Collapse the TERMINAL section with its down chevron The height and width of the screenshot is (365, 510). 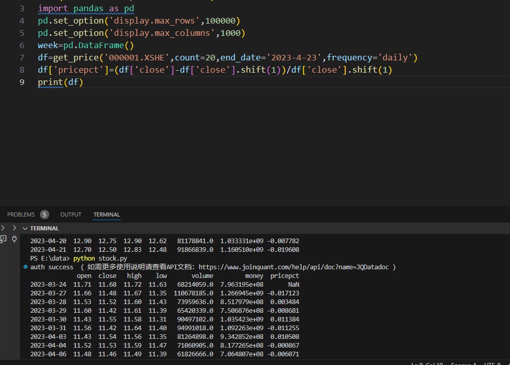[x=24, y=228]
